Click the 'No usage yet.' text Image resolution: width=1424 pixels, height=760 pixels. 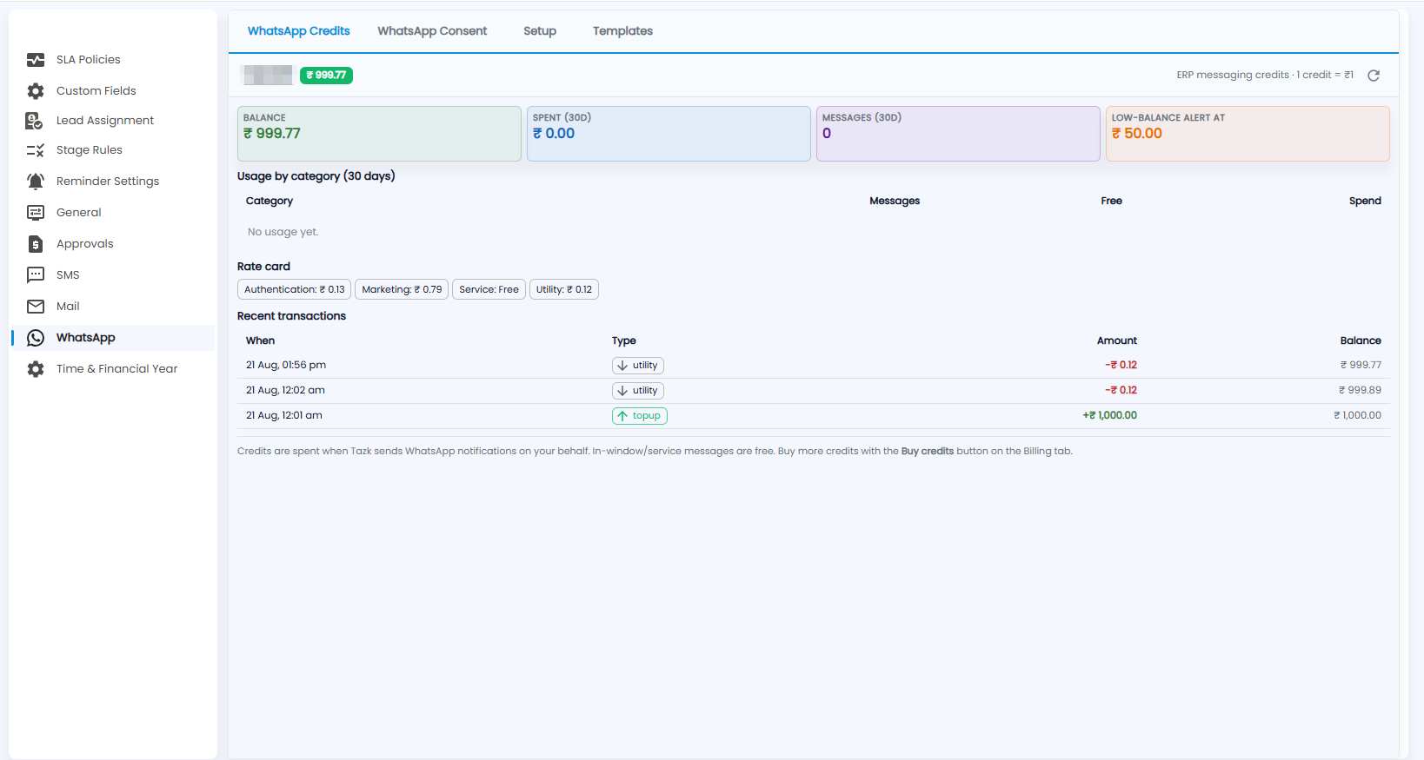tap(283, 233)
